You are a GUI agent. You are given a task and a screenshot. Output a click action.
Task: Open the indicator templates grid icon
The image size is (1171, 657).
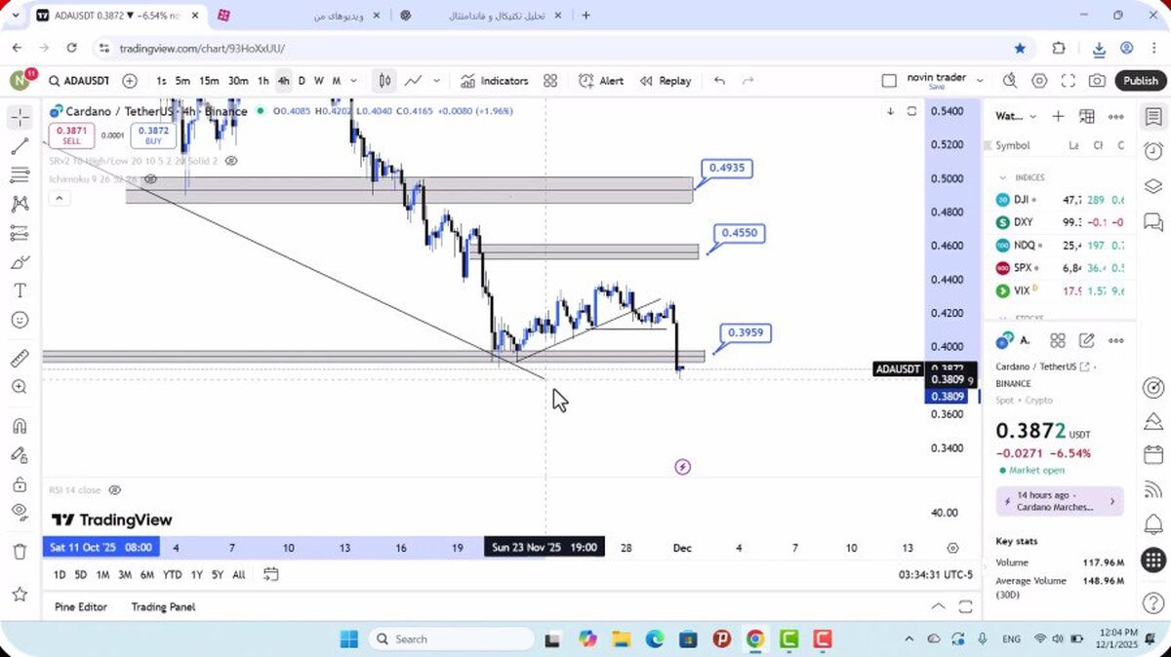pos(550,81)
